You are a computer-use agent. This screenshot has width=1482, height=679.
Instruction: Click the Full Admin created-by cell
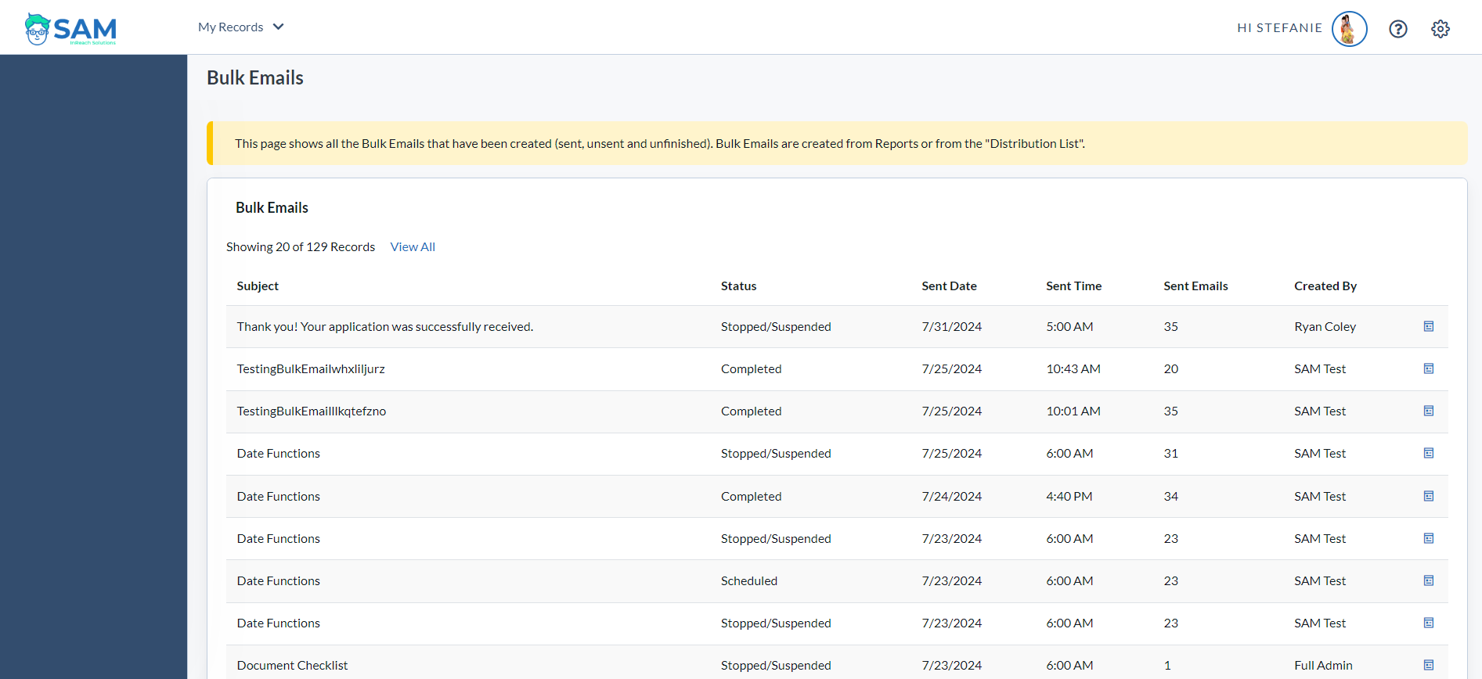click(1323, 666)
